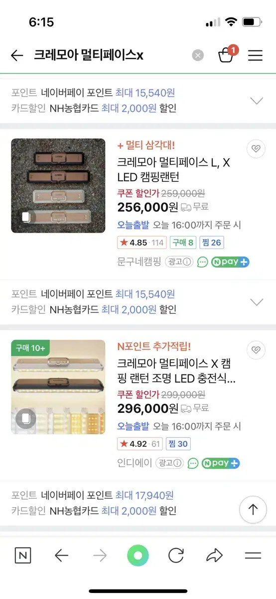Viewport: 276px width, 599px height.
Task: Tap the green center circle button
Action: pos(138,556)
